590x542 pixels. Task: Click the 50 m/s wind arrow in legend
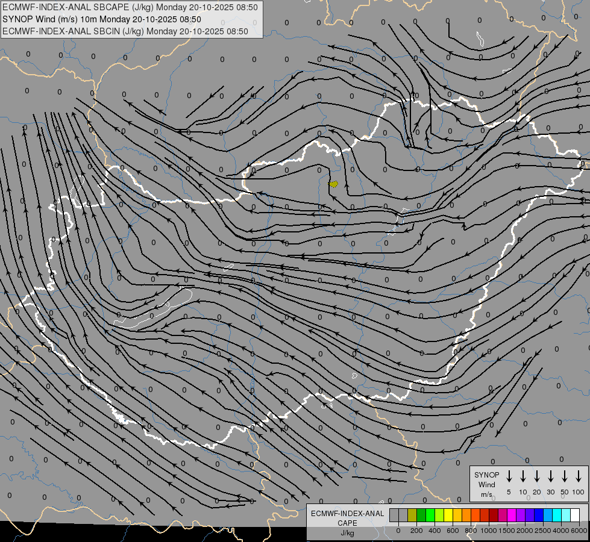(565, 476)
